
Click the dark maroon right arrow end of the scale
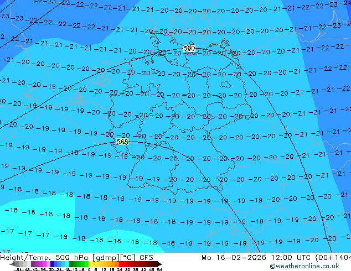tap(159, 264)
